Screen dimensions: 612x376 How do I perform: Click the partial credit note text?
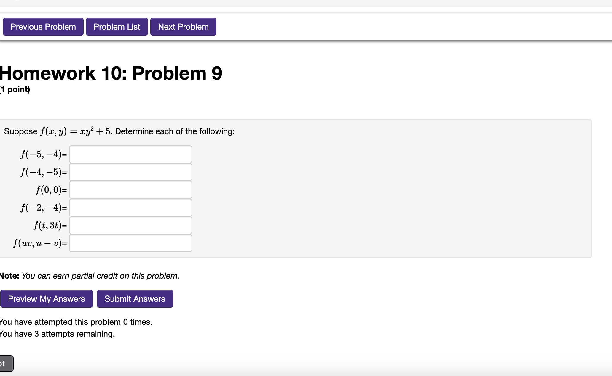[x=101, y=276]
